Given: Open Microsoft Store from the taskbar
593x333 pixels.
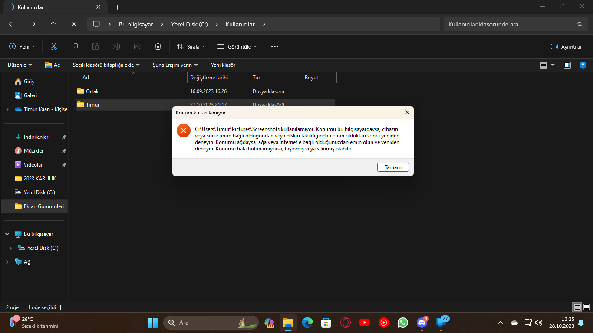Looking at the screenshot, I should point(326,323).
